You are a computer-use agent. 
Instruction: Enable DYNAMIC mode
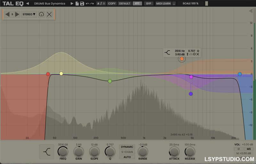[x=127, y=147]
